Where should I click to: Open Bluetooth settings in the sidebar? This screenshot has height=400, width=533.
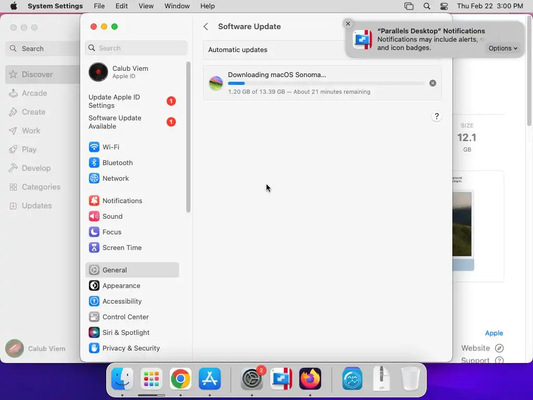point(132,162)
